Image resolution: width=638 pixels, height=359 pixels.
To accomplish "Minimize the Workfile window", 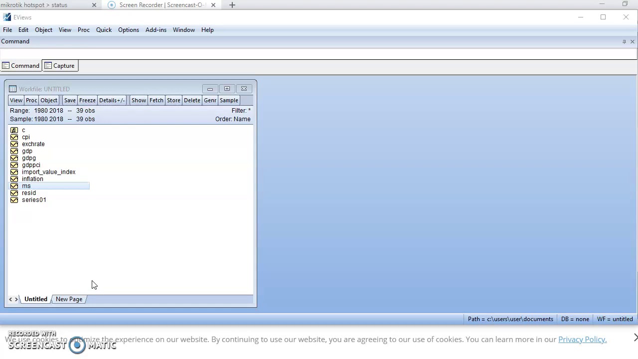I will (210, 89).
